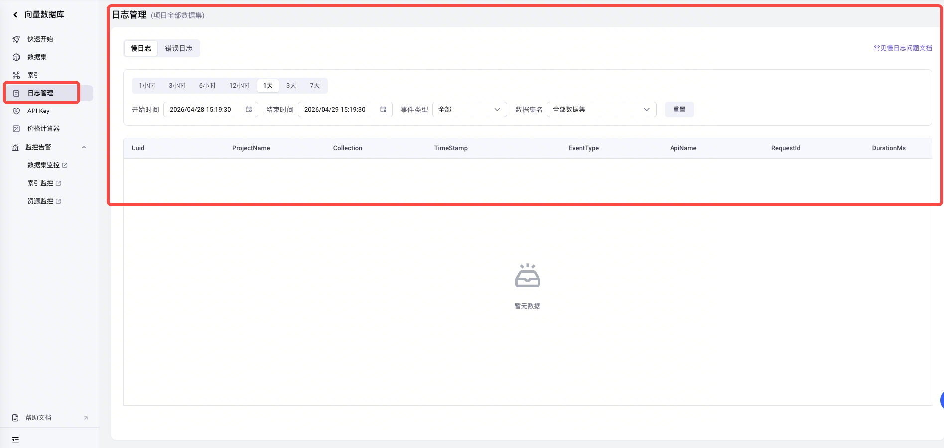Viewport: 944px width, 448px height.
Task: Select the 7天 time range
Action: click(315, 86)
